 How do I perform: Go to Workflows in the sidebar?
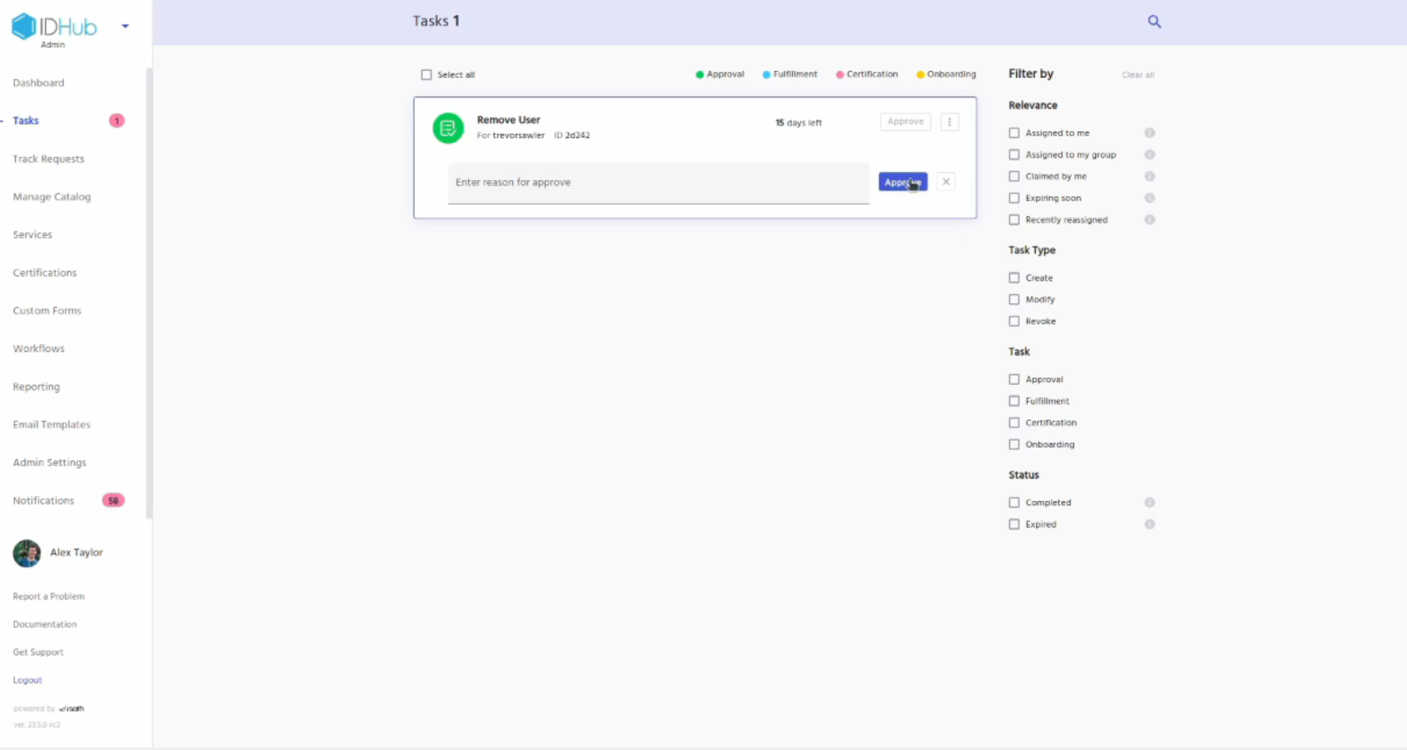[x=39, y=349]
